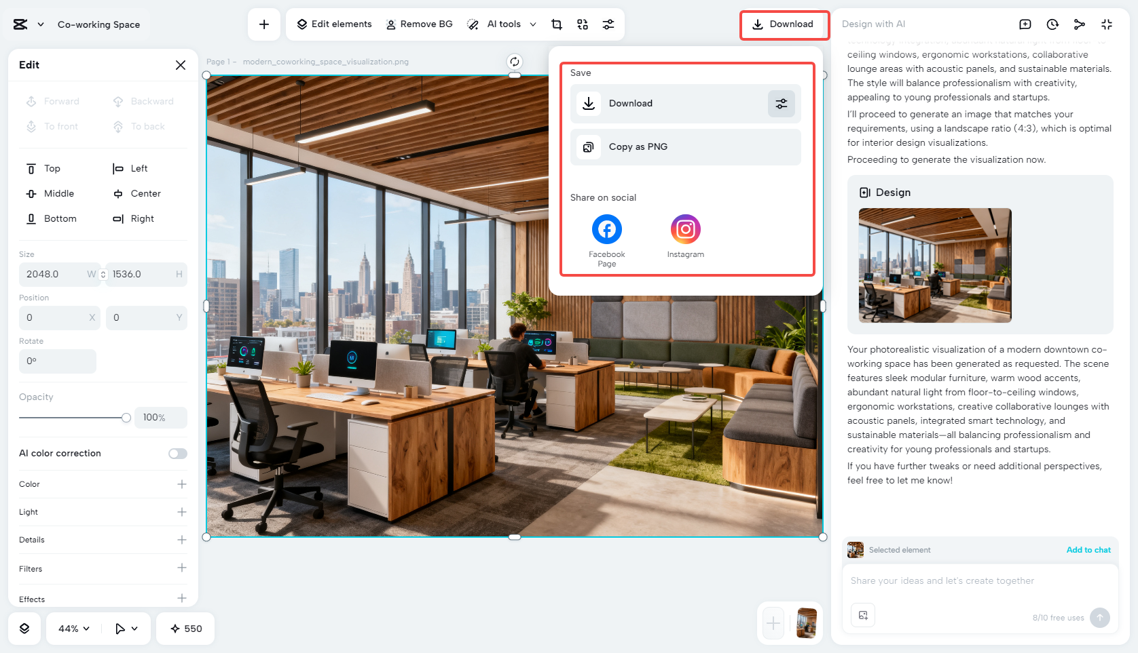Image resolution: width=1138 pixels, height=653 pixels.
Task: Click the top Download button
Action: (783, 24)
